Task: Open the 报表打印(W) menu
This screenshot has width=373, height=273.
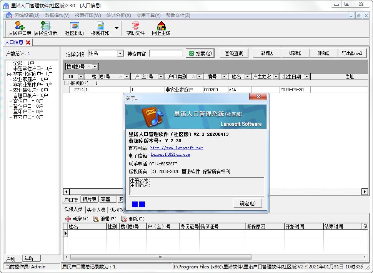Action: pos(88,15)
